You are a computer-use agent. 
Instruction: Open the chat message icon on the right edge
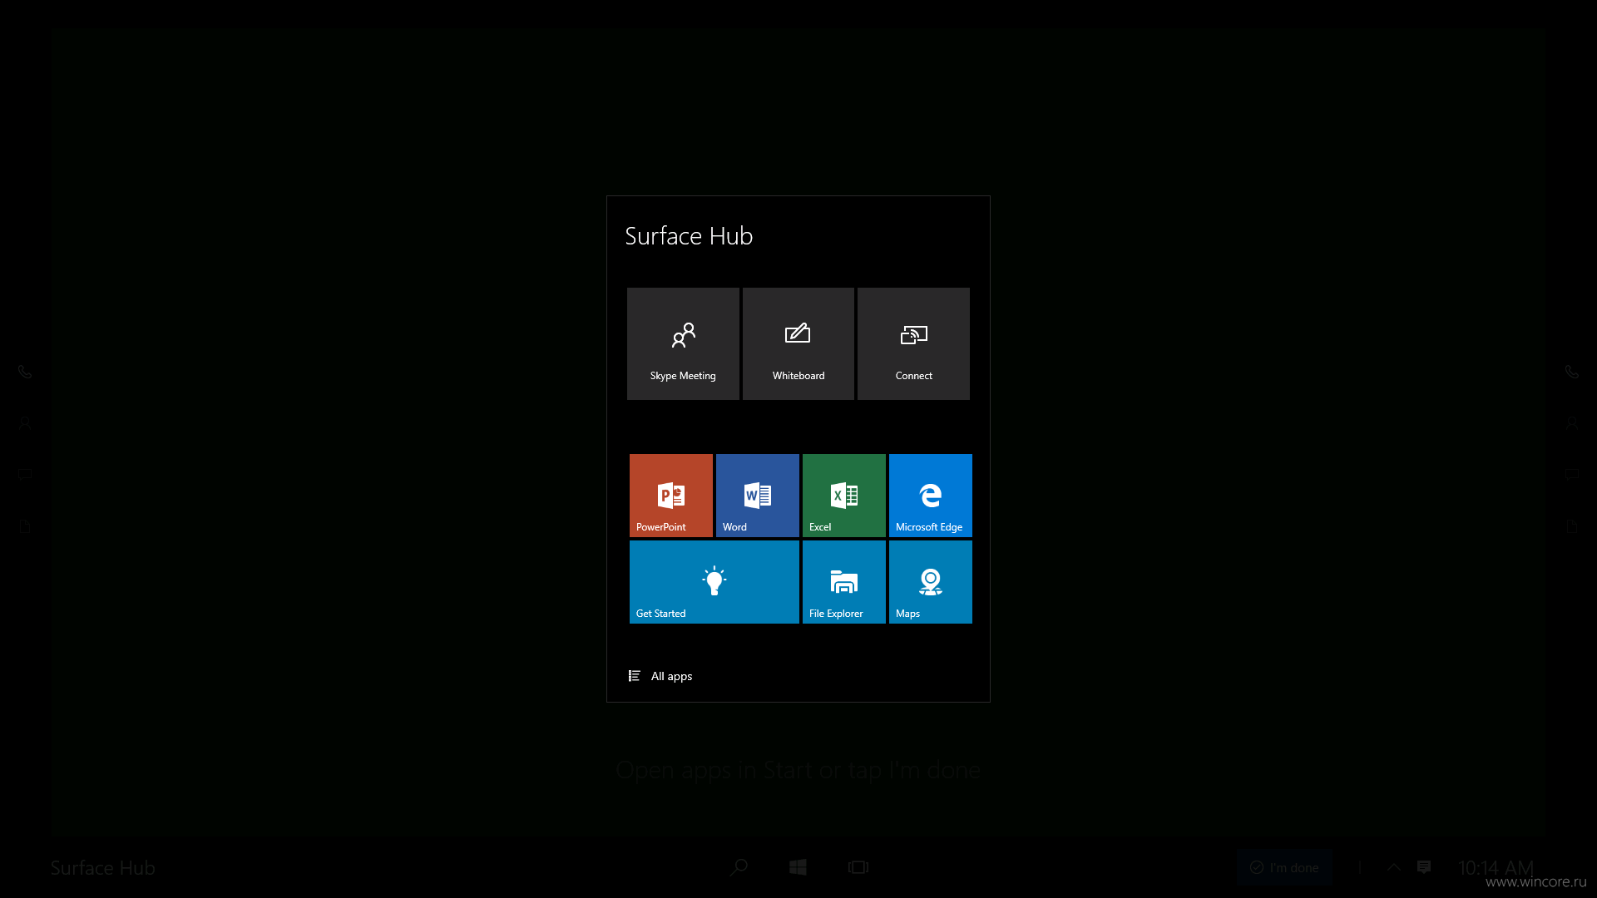point(1572,475)
